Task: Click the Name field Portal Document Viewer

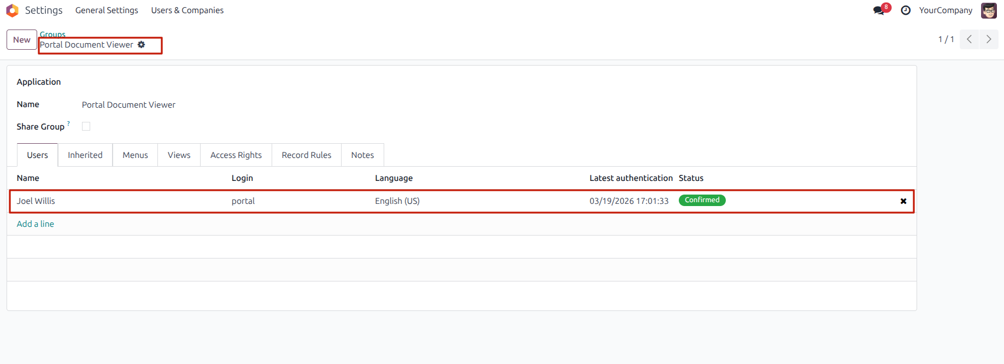Action: tap(128, 105)
